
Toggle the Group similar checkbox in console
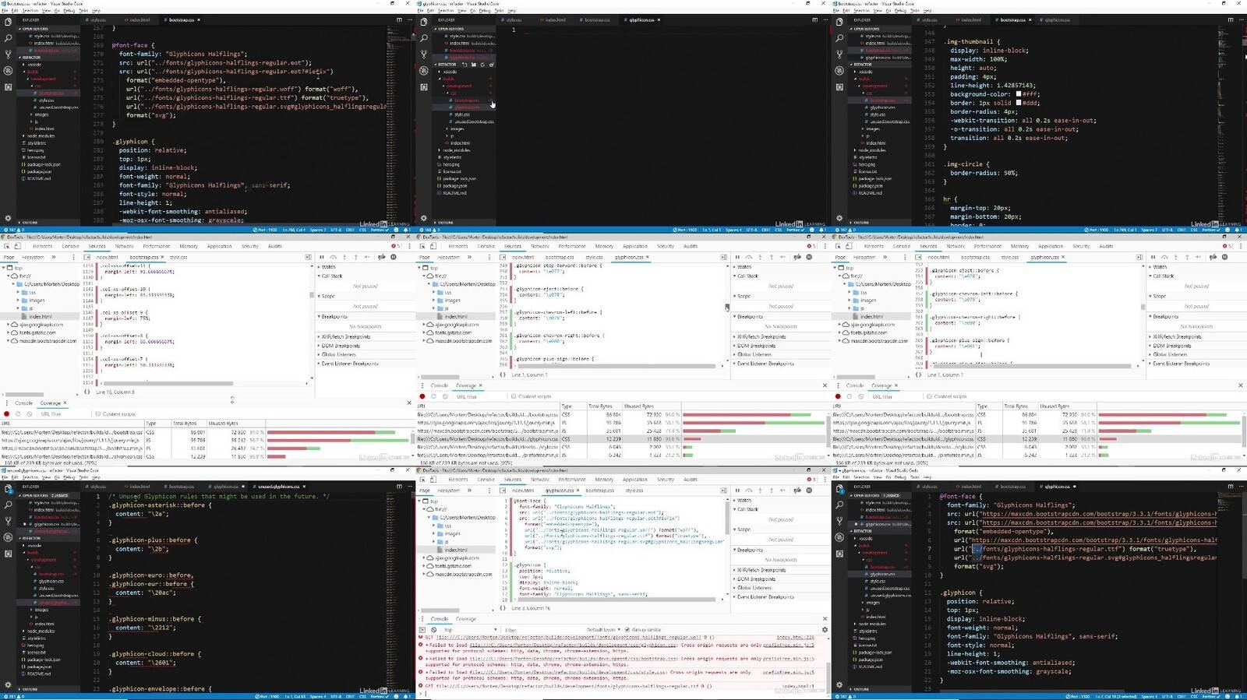click(x=627, y=630)
